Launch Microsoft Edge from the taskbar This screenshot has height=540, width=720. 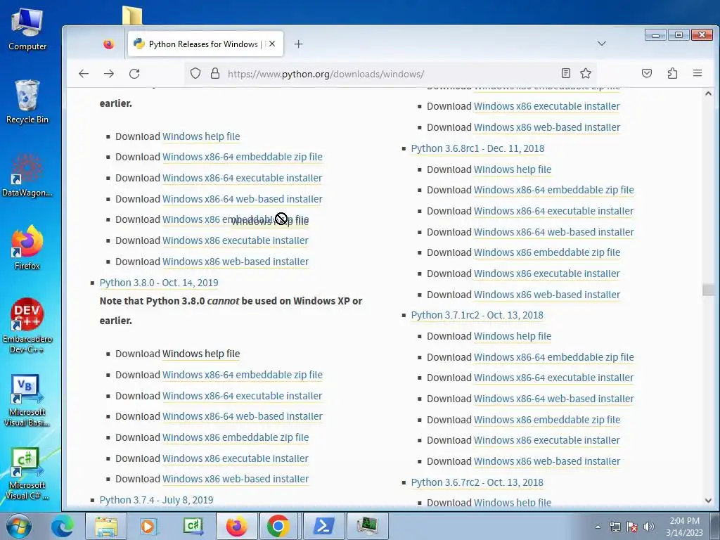[x=62, y=526]
